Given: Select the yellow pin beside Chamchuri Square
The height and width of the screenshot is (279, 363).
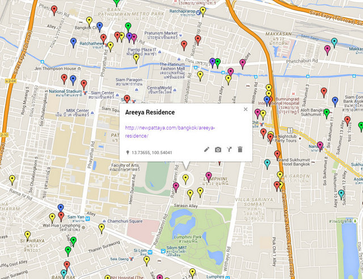Looking at the screenshot, I should pyautogui.click(x=102, y=229).
